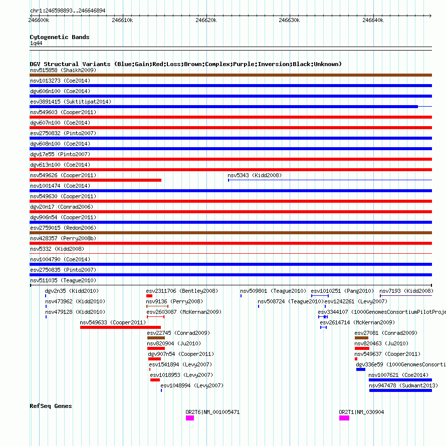Screen dimensions: 446x446
Task: Click the dgv606n100 (Coe2014) label
Action: click(60, 91)
